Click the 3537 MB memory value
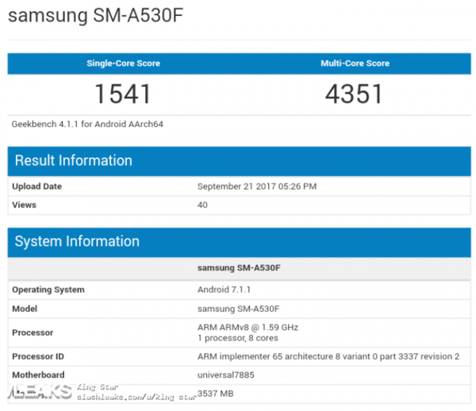This screenshot has width=476, height=411. (217, 392)
